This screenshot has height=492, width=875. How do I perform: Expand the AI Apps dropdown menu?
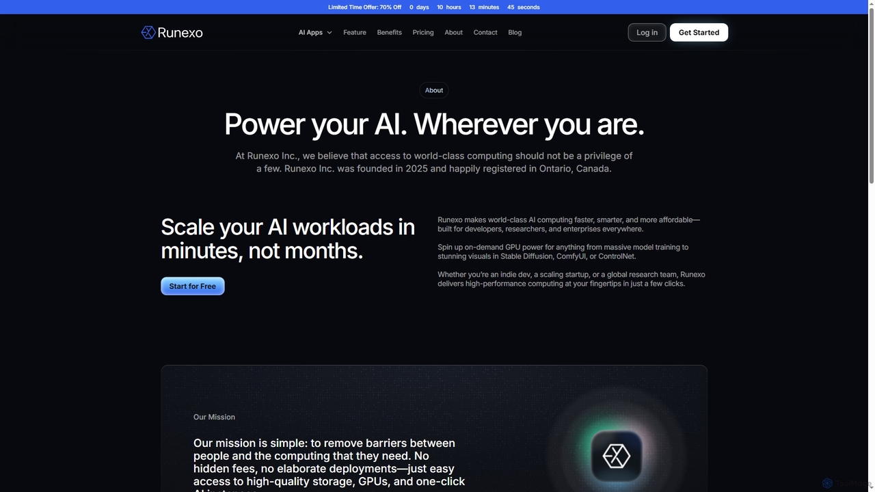tap(315, 32)
